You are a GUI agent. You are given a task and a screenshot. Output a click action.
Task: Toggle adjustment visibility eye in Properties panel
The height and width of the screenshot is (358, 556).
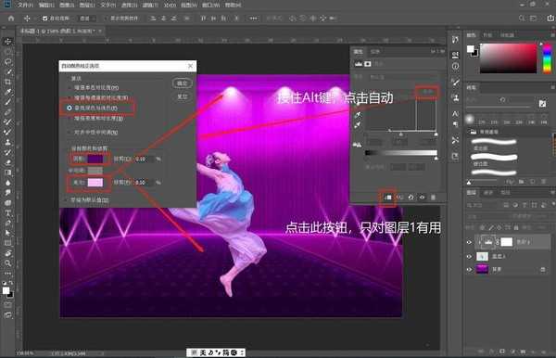[422, 198]
